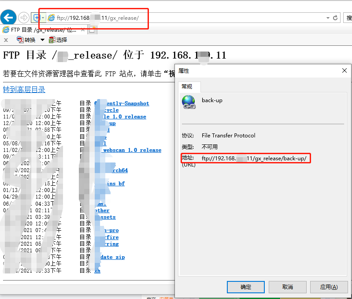Click the search box at top right
The height and width of the screenshot is (299, 352).
[x=348, y=18]
